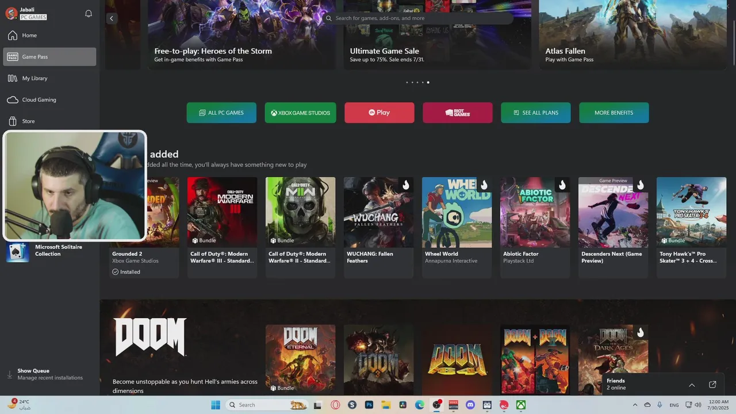Screen dimensions: 736x414
Task: Open the Atlas Fallen banner
Action: pyautogui.click(x=633, y=34)
